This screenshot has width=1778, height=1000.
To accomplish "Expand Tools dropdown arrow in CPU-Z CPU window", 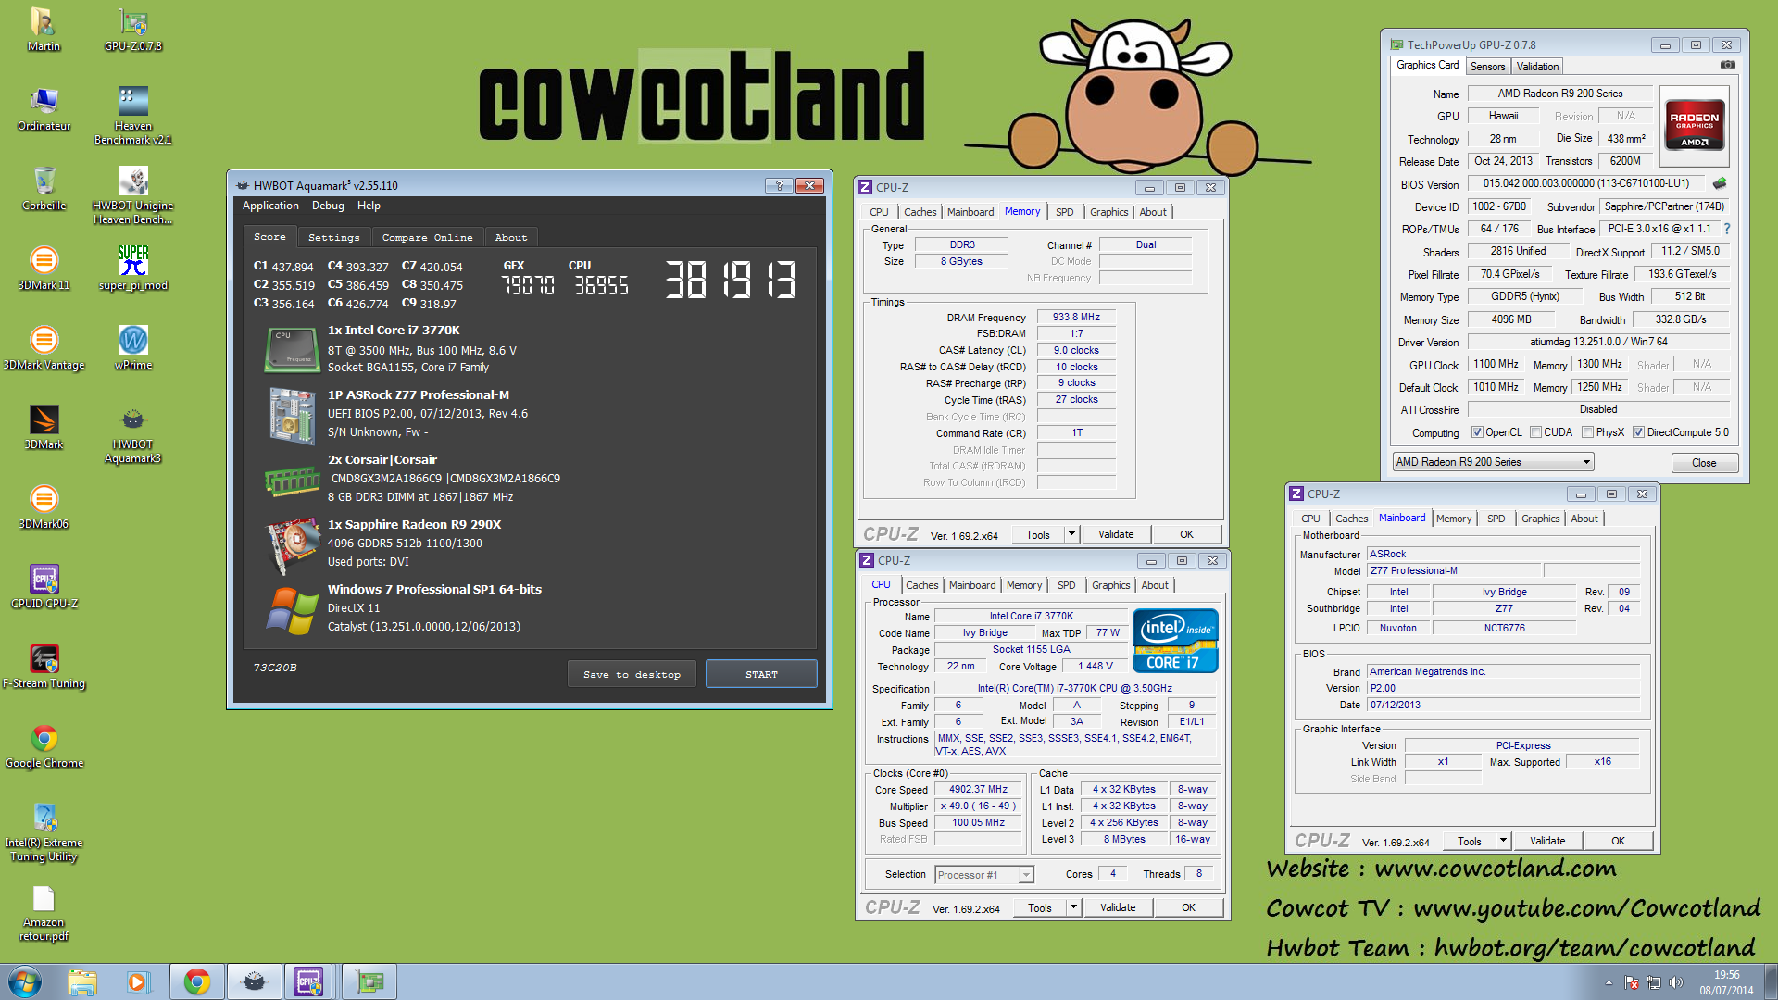I will (x=1073, y=907).
